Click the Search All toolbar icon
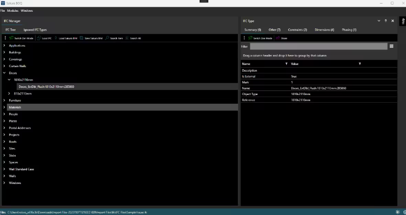The image size is (406, 215). (x=127, y=38)
